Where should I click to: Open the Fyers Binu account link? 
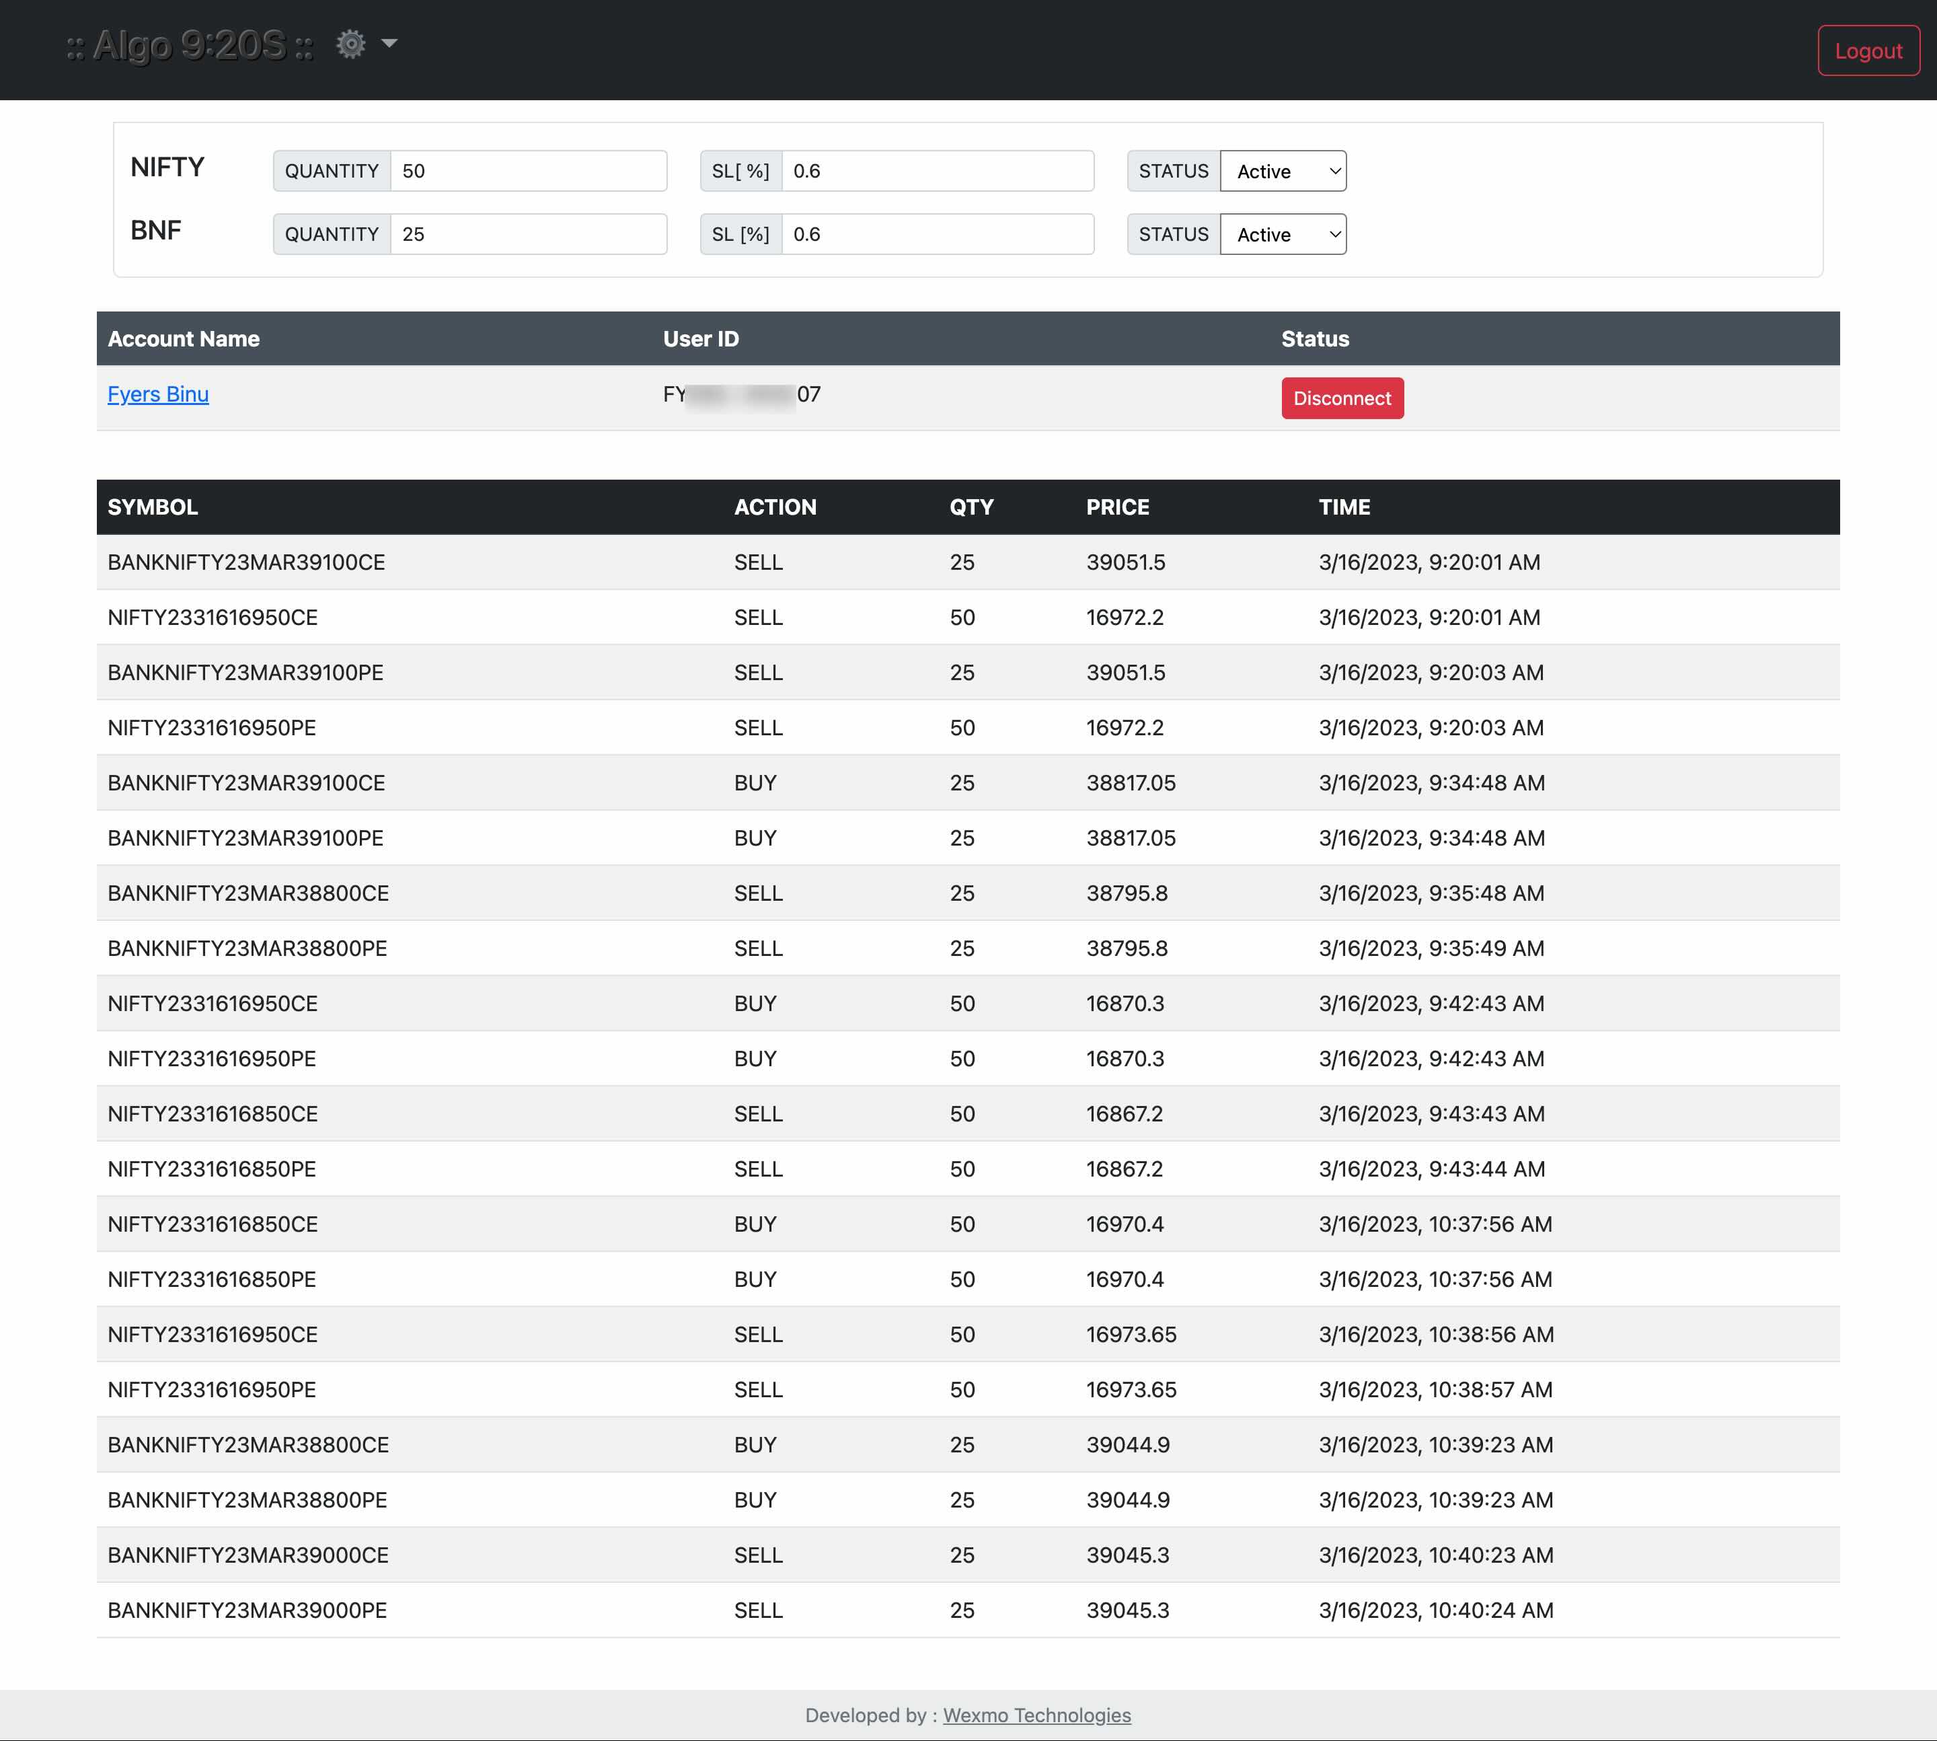(x=158, y=394)
